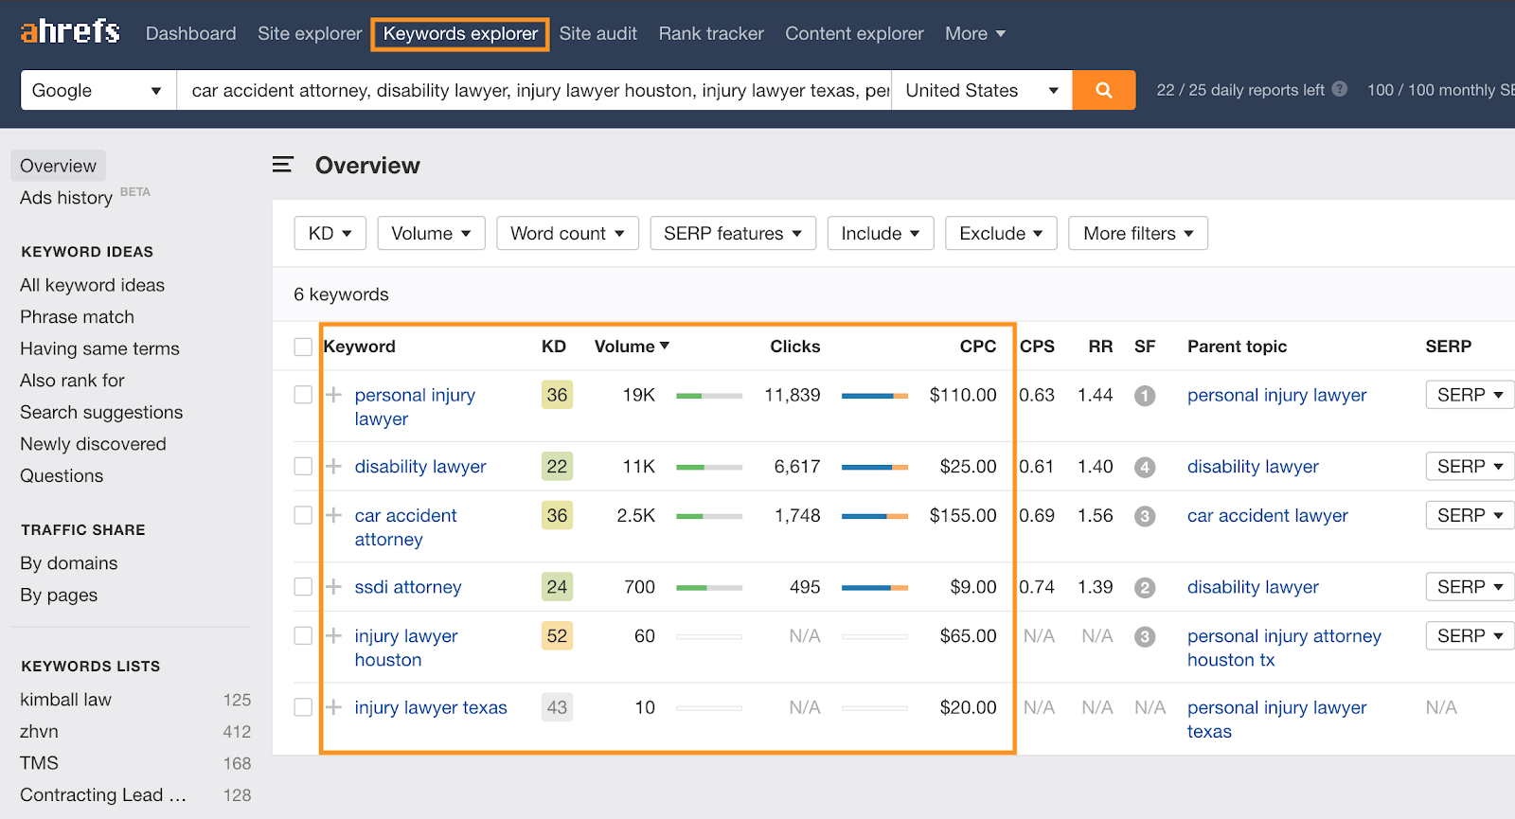1515x819 pixels.
Task: Click the keywords search input field
Action: coord(534,90)
